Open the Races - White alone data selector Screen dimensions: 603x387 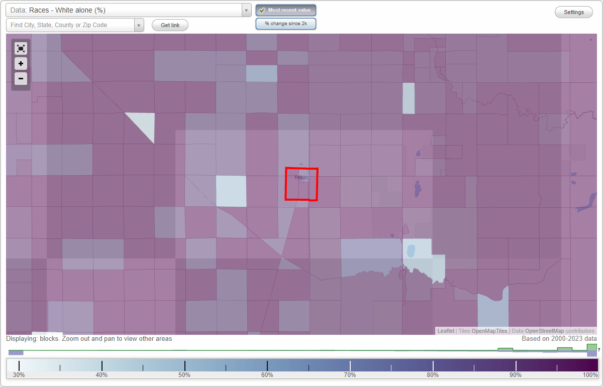121,10
